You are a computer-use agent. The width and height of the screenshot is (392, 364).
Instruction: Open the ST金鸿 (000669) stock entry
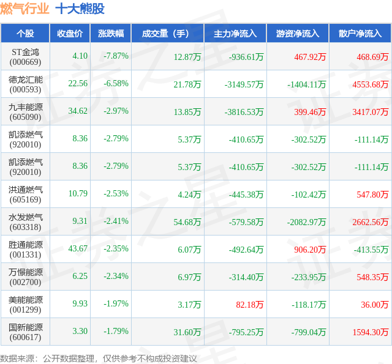point(25,57)
